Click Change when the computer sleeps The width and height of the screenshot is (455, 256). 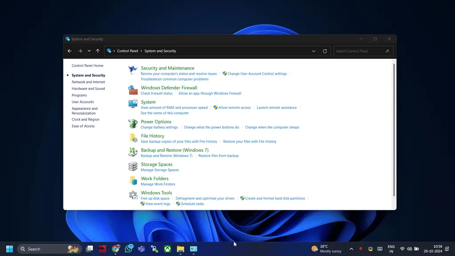pyautogui.click(x=272, y=127)
